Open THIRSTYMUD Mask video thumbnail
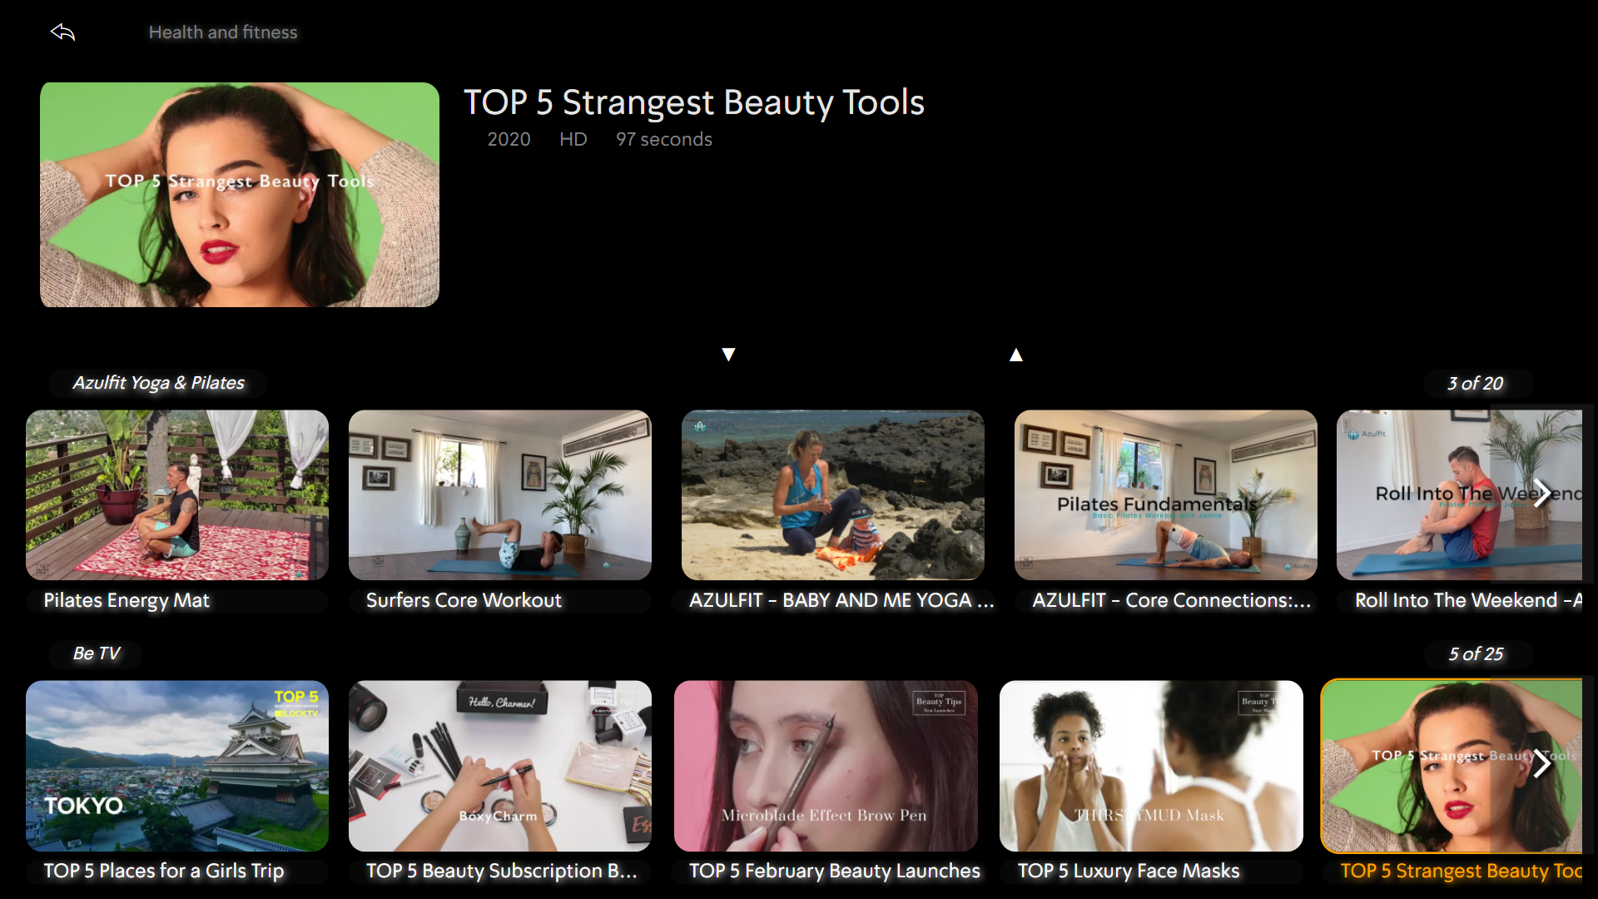 tap(1151, 766)
